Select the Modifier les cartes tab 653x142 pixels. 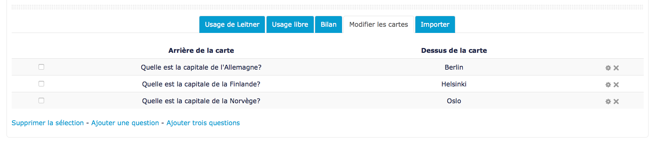click(x=379, y=25)
